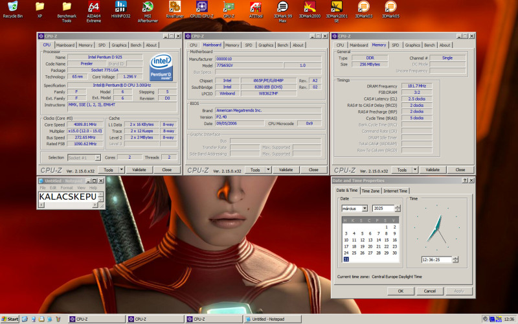Click Validate in the leftmost CPU-Z window
The height and width of the screenshot is (324, 518).
139,170
